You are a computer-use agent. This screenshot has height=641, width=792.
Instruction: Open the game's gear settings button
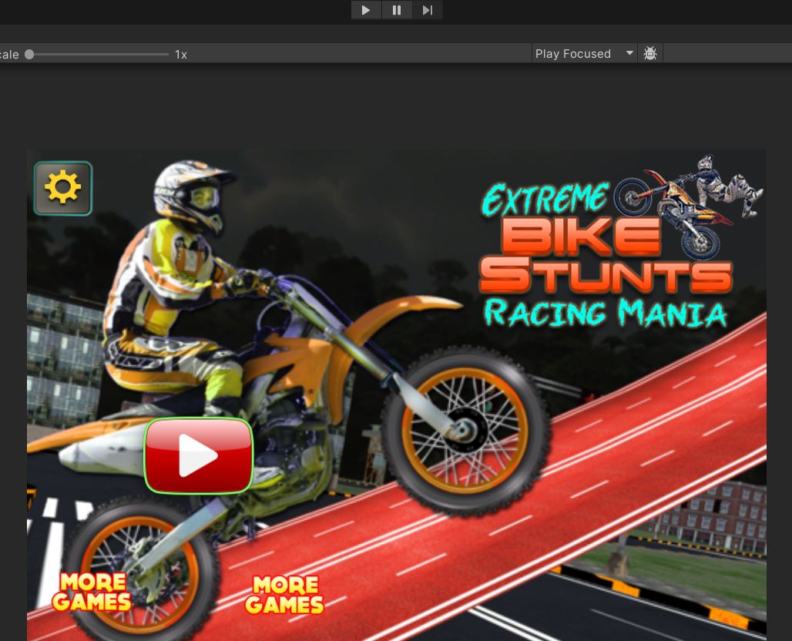click(62, 187)
